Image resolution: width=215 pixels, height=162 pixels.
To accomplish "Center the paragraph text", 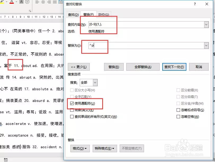I will [43, 2].
